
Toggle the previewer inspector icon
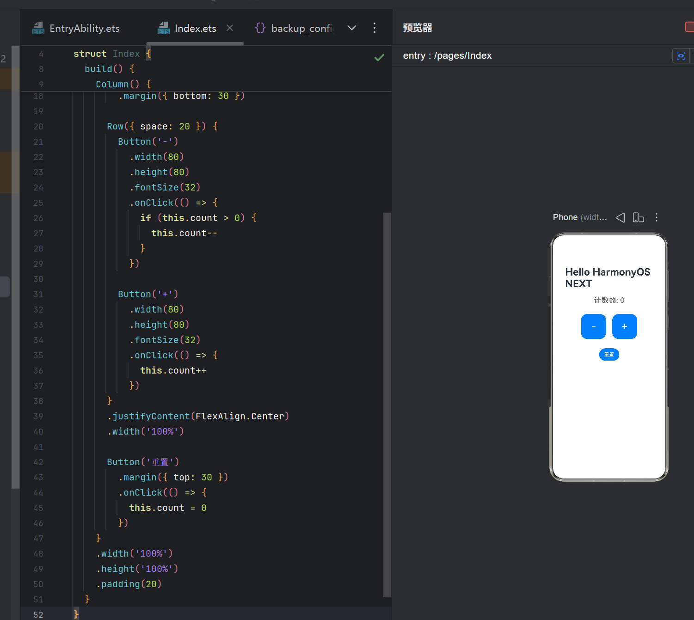[x=681, y=56]
